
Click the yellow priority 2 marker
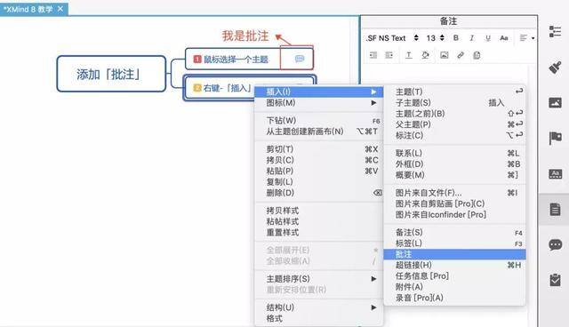coord(197,88)
